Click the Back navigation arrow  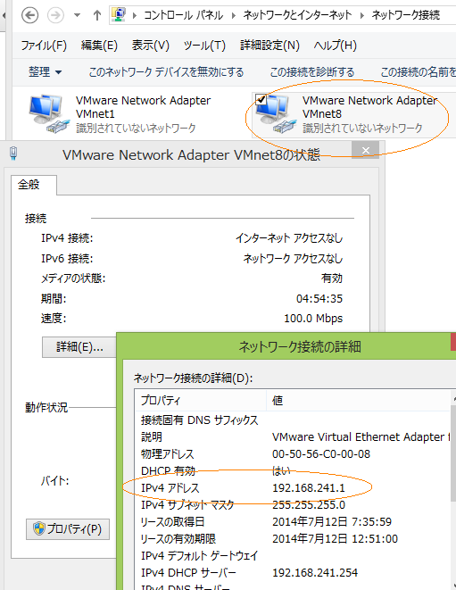tap(29, 15)
